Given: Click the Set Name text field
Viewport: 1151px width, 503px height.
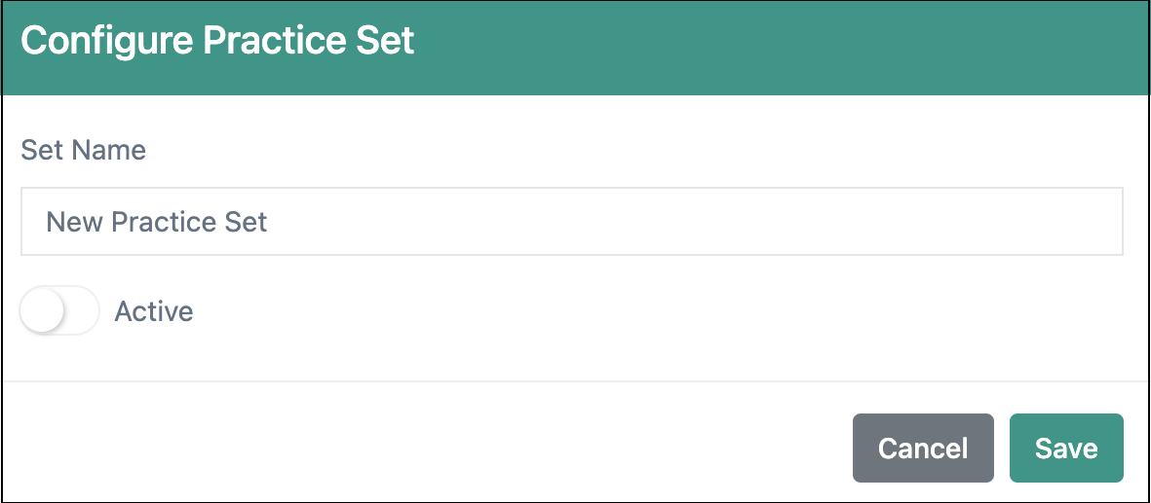Looking at the screenshot, I should pyautogui.click(x=571, y=222).
